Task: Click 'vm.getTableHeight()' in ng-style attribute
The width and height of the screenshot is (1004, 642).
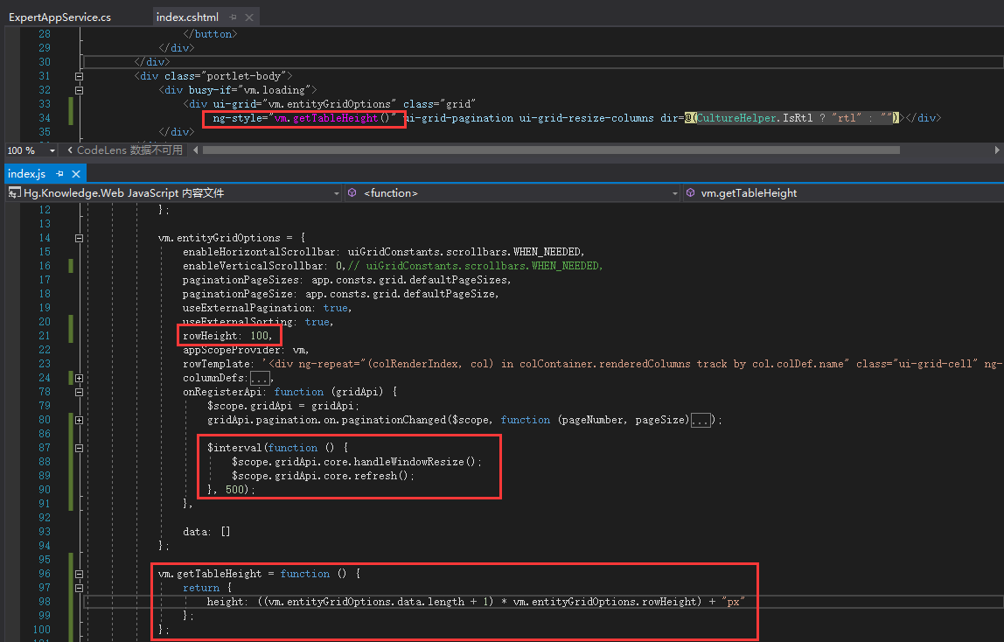Action: pyautogui.click(x=332, y=118)
